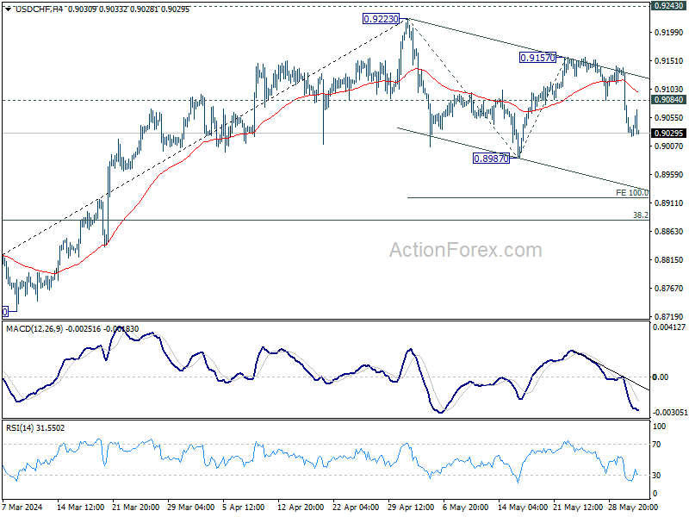
Task: Click the RSI scale value 30
Action: click(x=656, y=476)
